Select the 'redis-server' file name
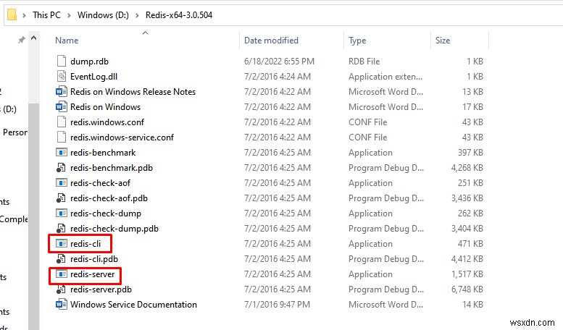 (92, 274)
